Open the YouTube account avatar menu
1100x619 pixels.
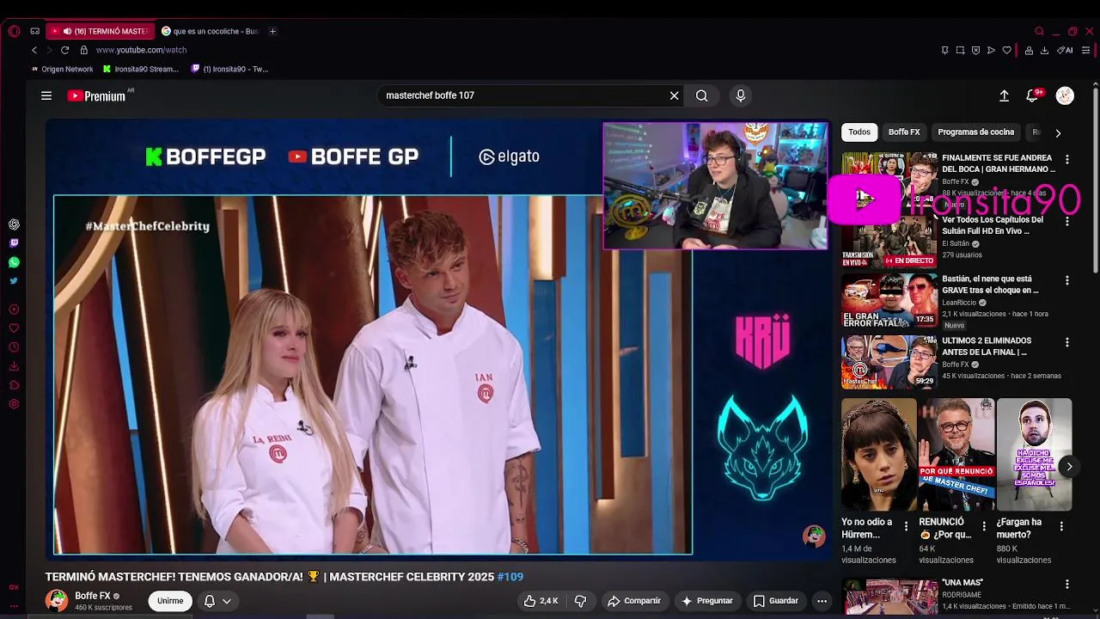point(1065,95)
